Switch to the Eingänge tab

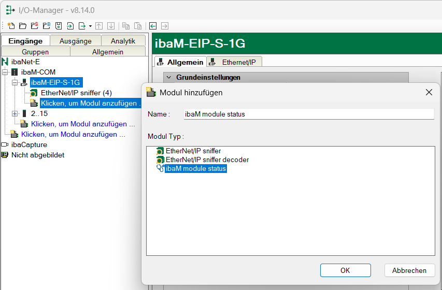tap(25, 41)
